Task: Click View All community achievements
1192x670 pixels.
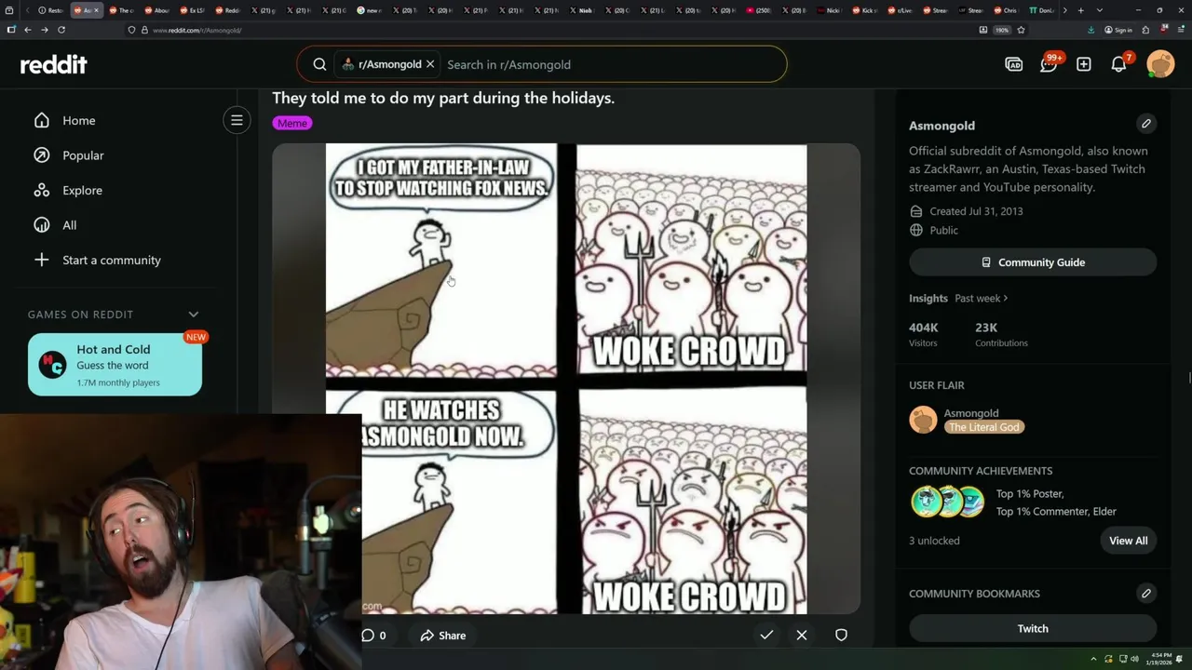Action: click(1128, 541)
